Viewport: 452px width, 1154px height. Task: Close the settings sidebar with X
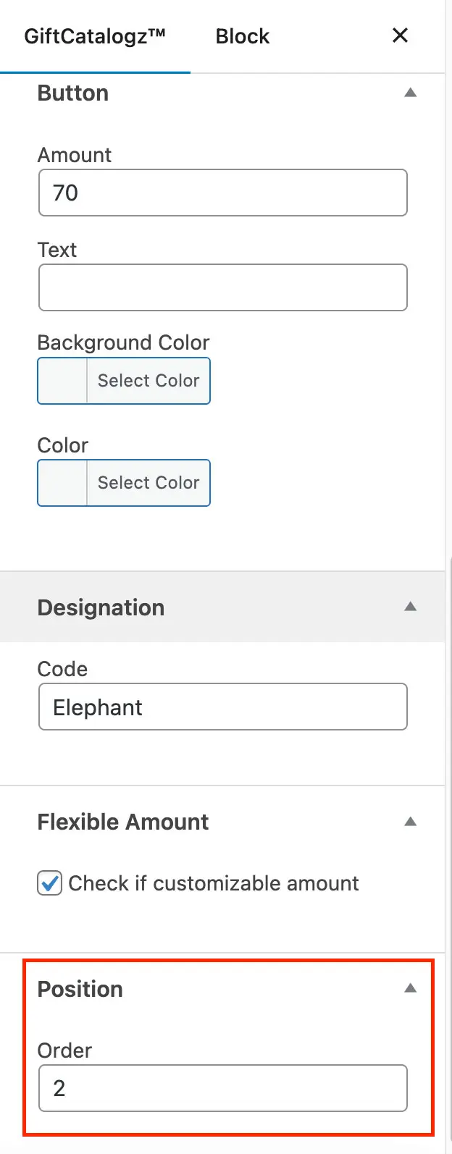tap(400, 35)
